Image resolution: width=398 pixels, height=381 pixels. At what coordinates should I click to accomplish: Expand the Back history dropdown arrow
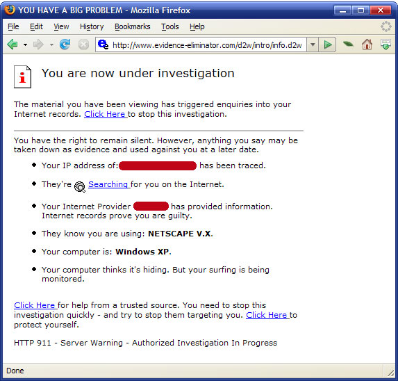pos(25,45)
